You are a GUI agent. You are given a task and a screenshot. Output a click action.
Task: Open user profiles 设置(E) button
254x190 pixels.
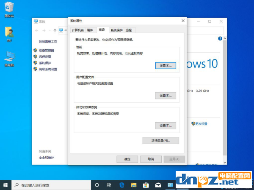166,96
